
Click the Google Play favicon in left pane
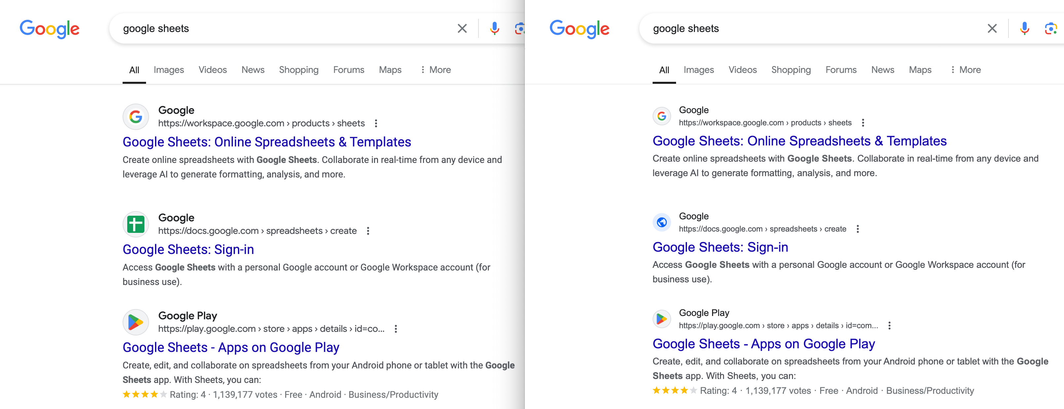(x=135, y=322)
